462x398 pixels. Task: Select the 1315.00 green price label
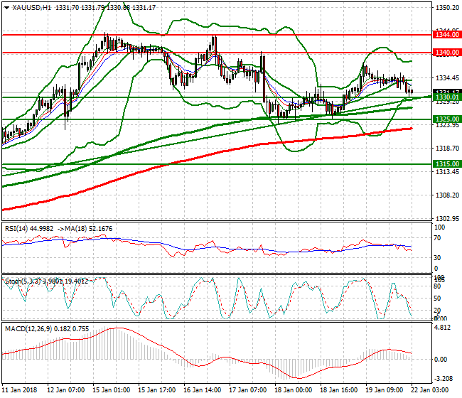[447, 163]
